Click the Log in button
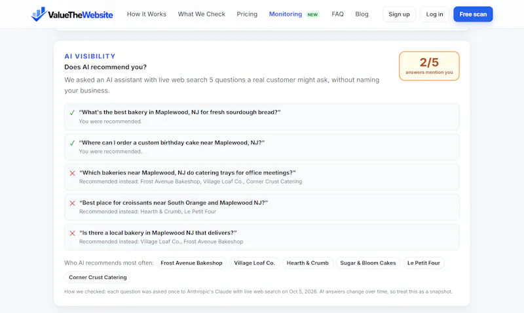This screenshot has height=313, width=524. tap(434, 14)
